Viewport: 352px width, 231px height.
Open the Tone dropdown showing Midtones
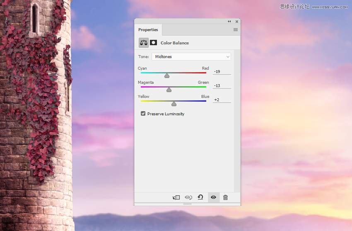(191, 57)
